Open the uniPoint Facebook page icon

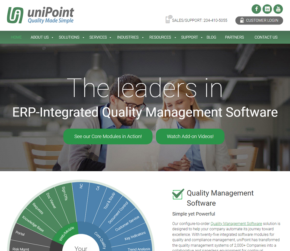click(256, 9)
